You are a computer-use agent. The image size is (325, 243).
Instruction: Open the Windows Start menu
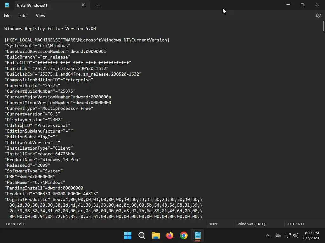tap(128, 235)
